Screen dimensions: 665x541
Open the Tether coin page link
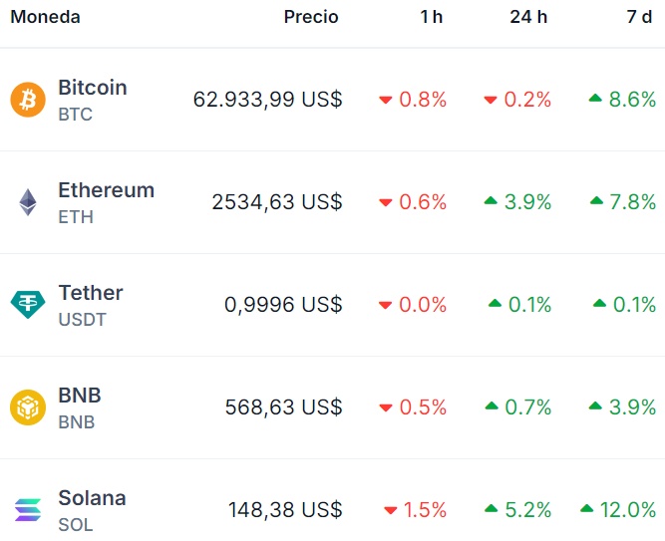pos(91,293)
